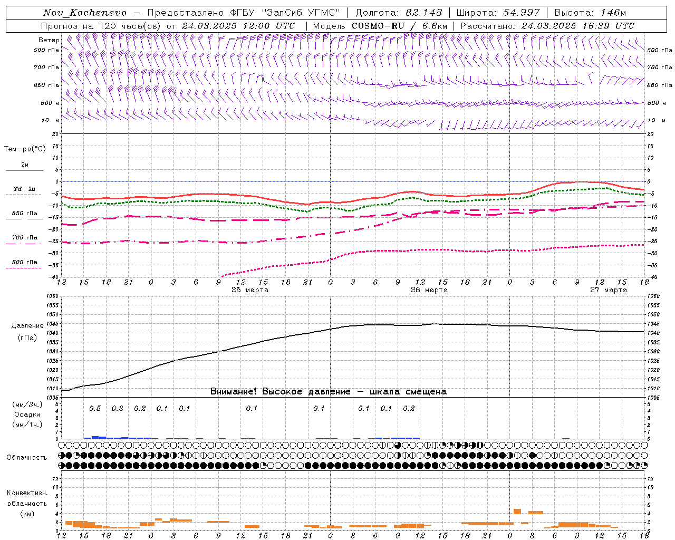
Task: Select the "26 марта" date label
Action: point(429,290)
